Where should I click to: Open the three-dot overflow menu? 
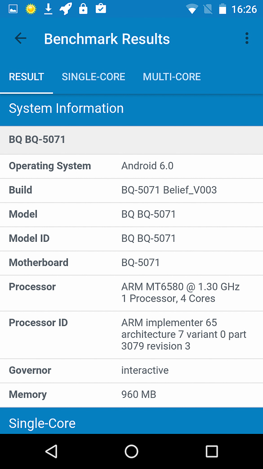click(247, 38)
